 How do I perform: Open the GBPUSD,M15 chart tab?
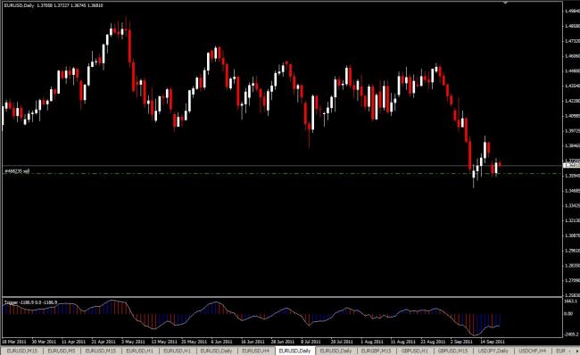coord(452,351)
